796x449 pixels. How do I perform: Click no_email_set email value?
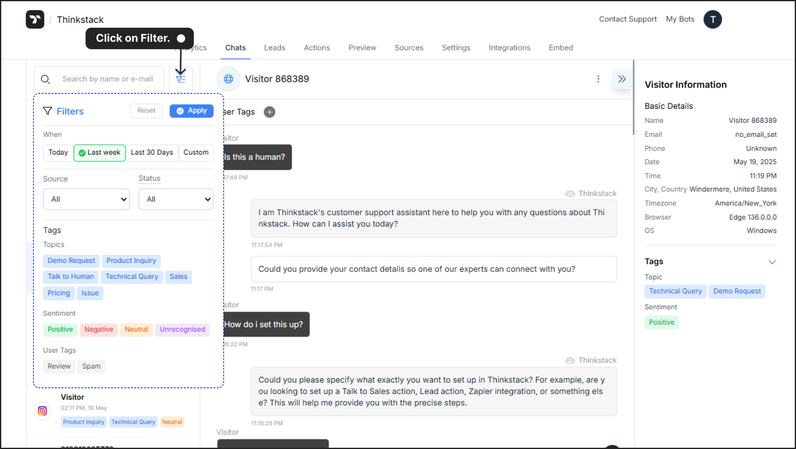pos(756,135)
